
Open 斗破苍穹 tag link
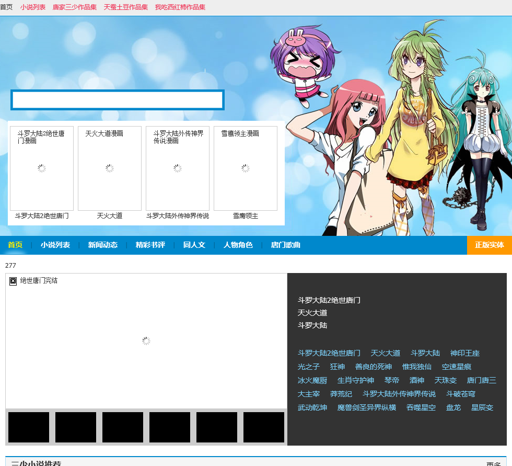460,394
